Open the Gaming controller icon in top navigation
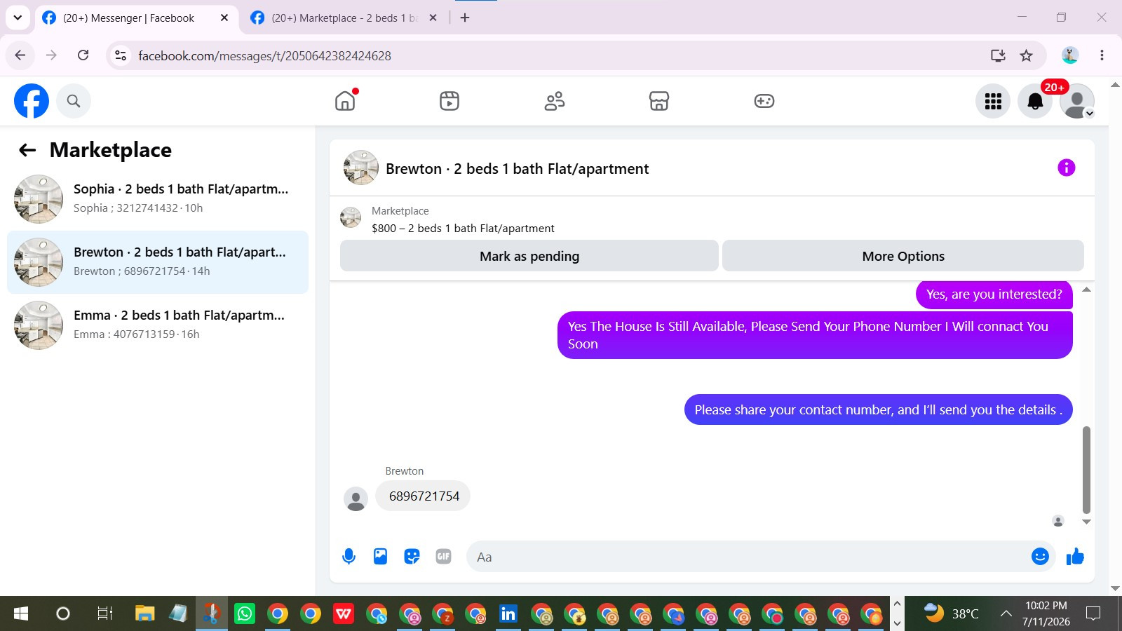The image size is (1122, 631). (x=764, y=101)
